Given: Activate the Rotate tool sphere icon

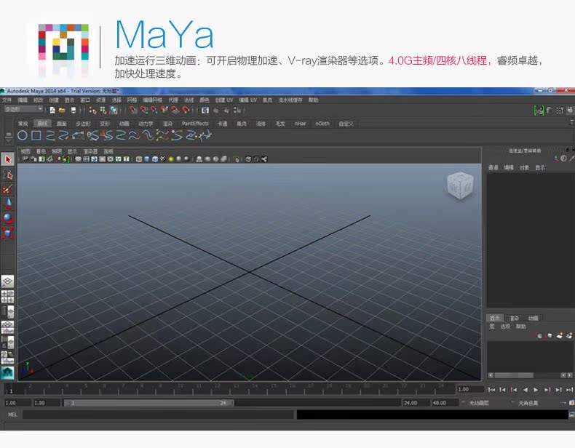Looking at the screenshot, I should click(8, 218).
